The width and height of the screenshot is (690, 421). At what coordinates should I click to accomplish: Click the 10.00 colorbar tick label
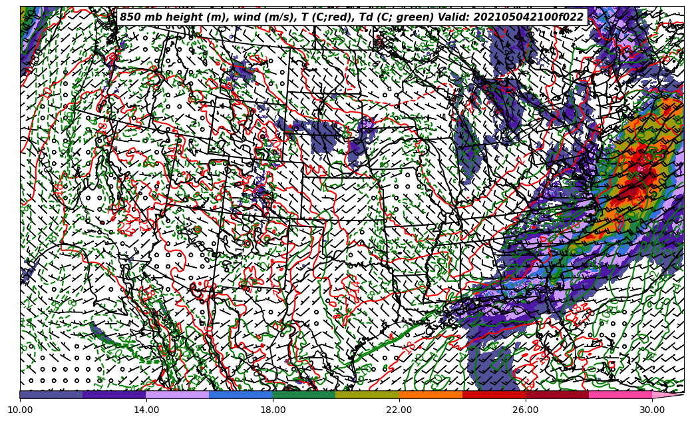tap(20, 410)
